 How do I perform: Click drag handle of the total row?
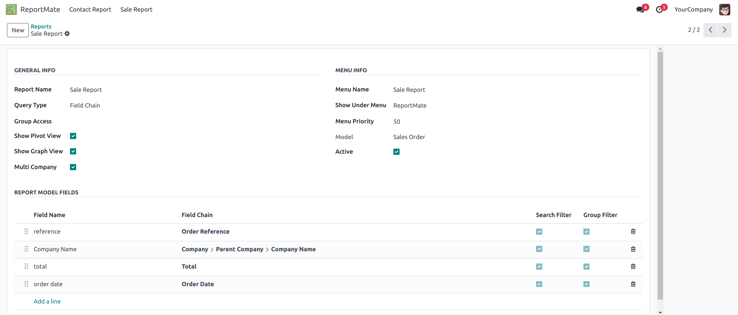point(26,267)
